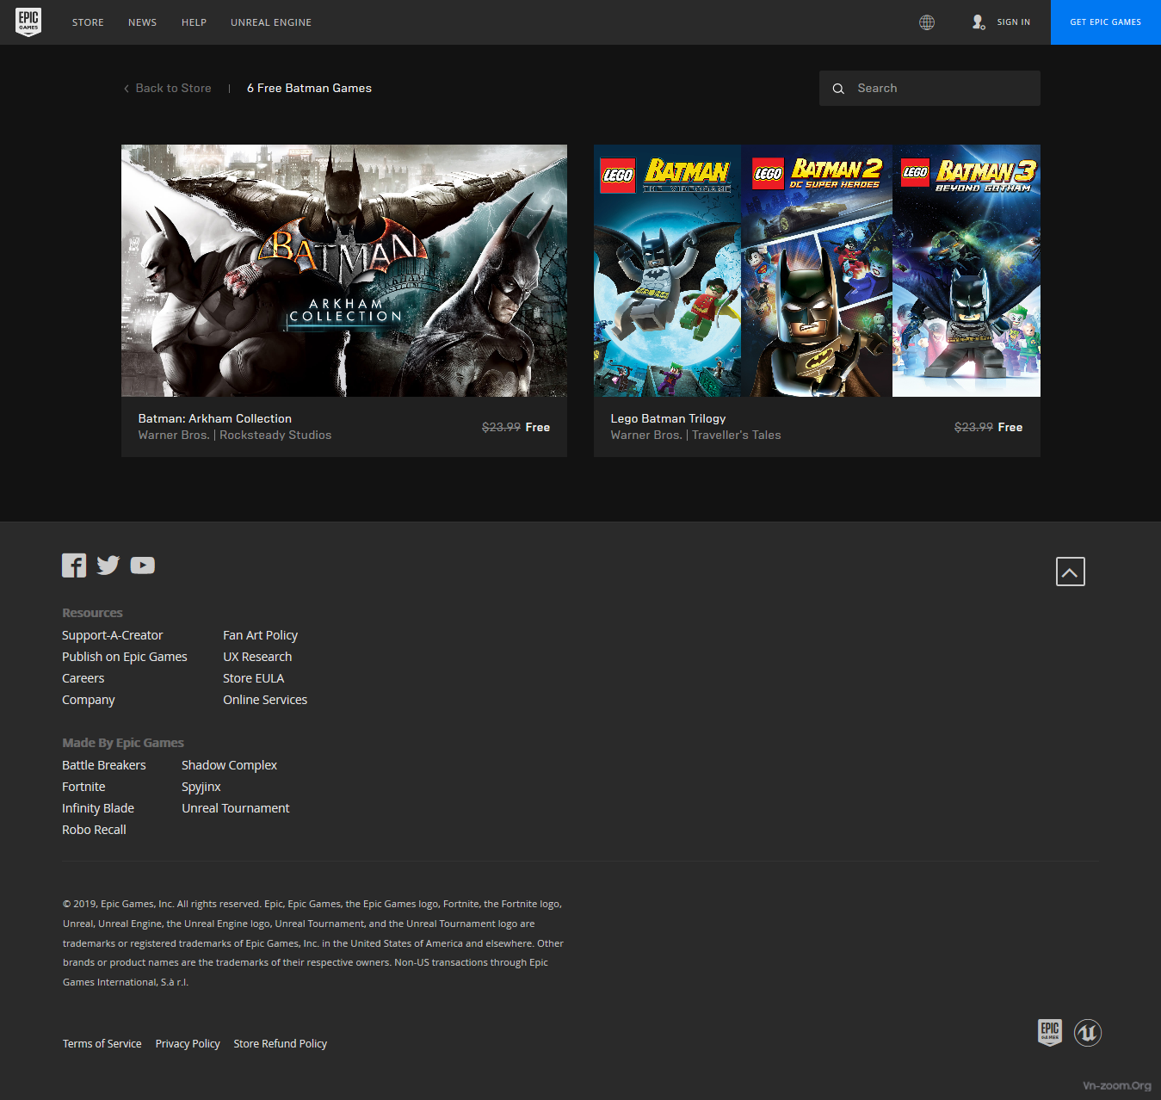The image size is (1161, 1100).
Task: Open Privacy Policy link
Action: click(x=188, y=1043)
